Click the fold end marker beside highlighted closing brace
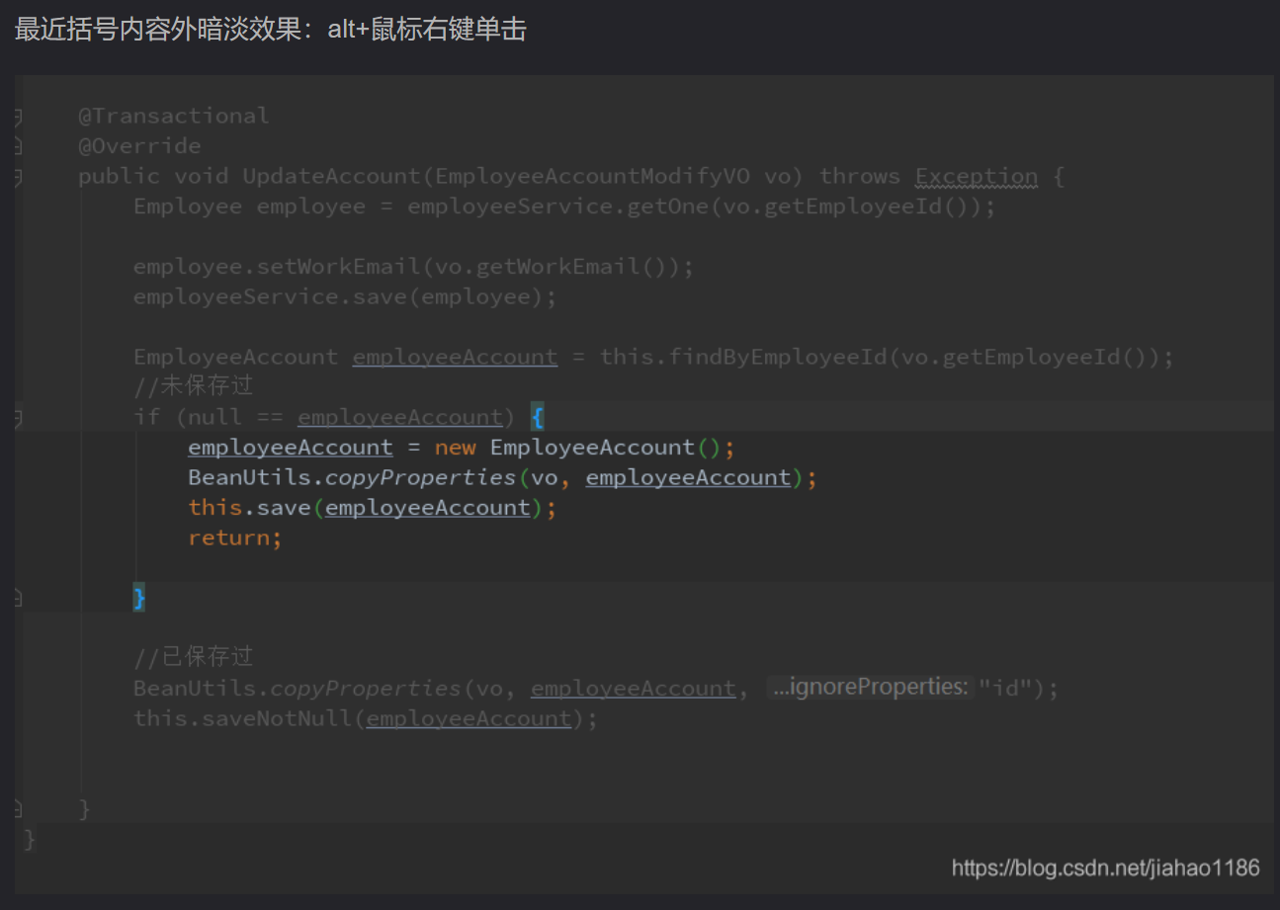 18,599
